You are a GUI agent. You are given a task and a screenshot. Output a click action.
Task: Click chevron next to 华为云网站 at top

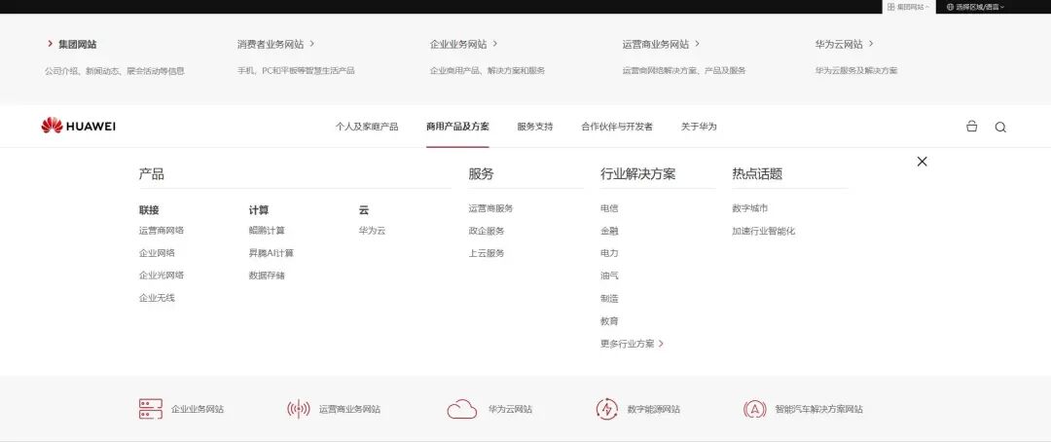coord(871,44)
